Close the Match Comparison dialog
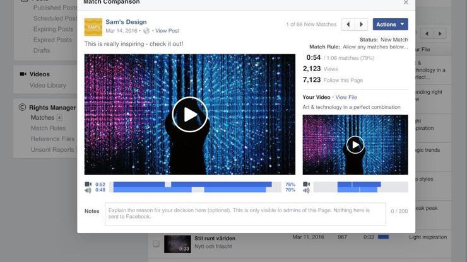 [406, 3]
